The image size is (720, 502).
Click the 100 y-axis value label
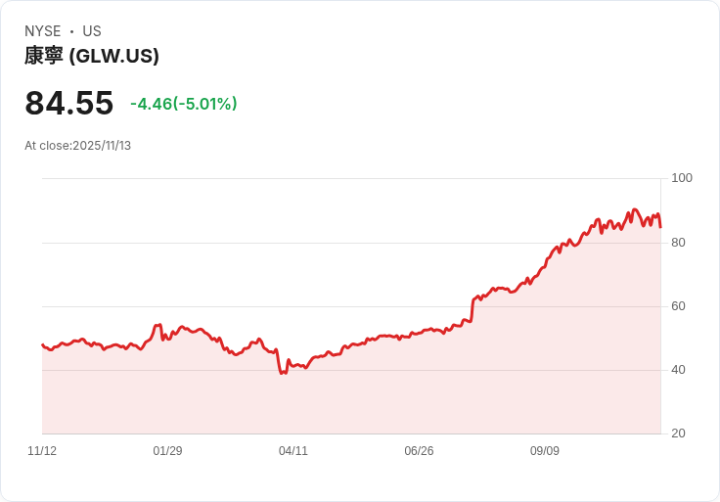coord(682,178)
